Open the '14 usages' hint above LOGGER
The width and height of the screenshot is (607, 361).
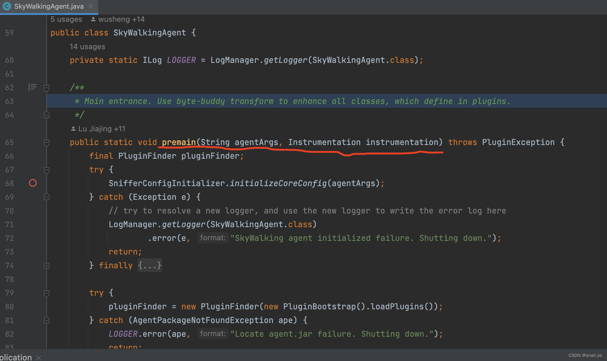click(87, 47)
